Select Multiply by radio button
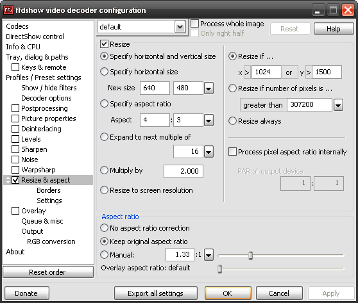 [x=104, y=170]
